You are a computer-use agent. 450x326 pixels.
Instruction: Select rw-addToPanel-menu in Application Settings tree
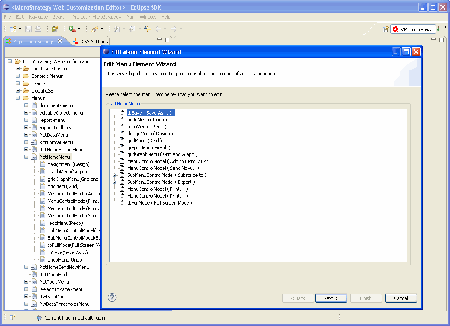point(61,289)
